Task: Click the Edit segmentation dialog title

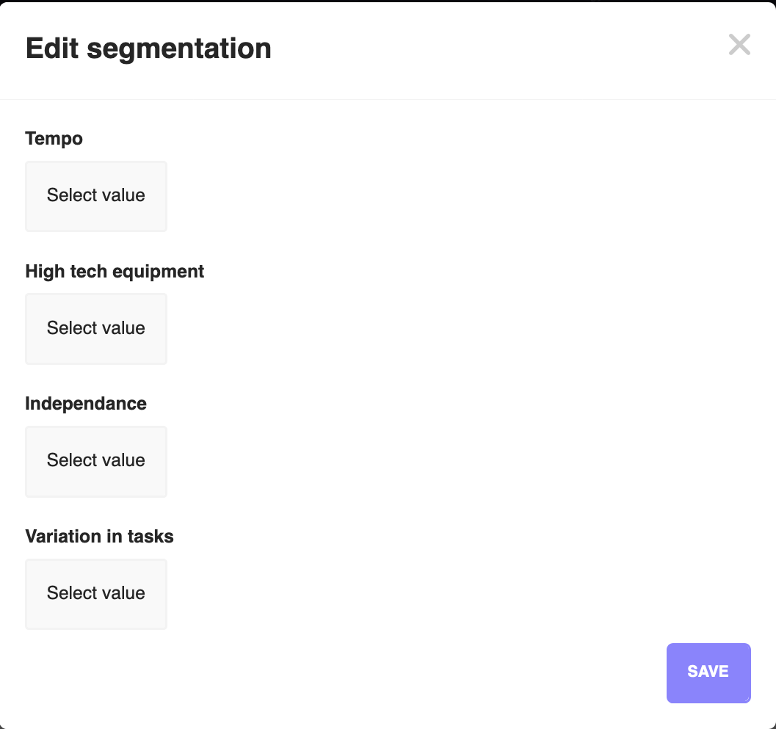Action: [148, 48]
